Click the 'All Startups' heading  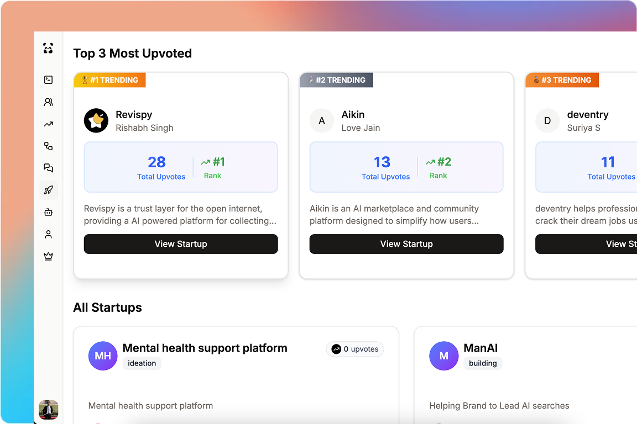107,308
